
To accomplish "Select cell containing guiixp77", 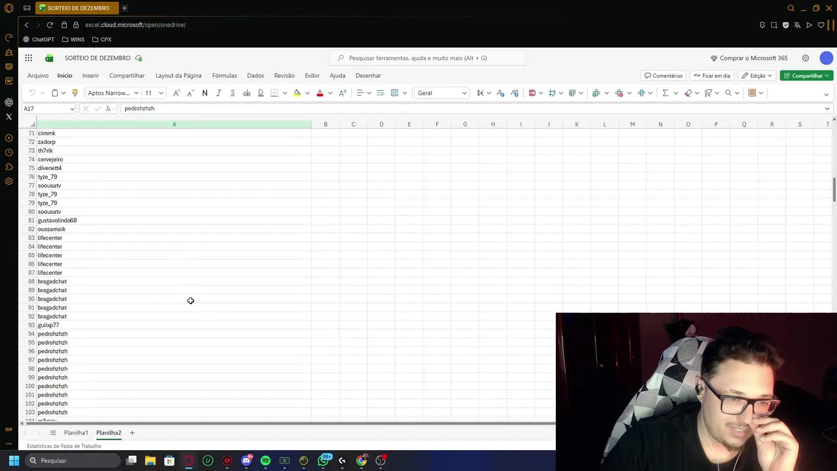I will point(174,325).
